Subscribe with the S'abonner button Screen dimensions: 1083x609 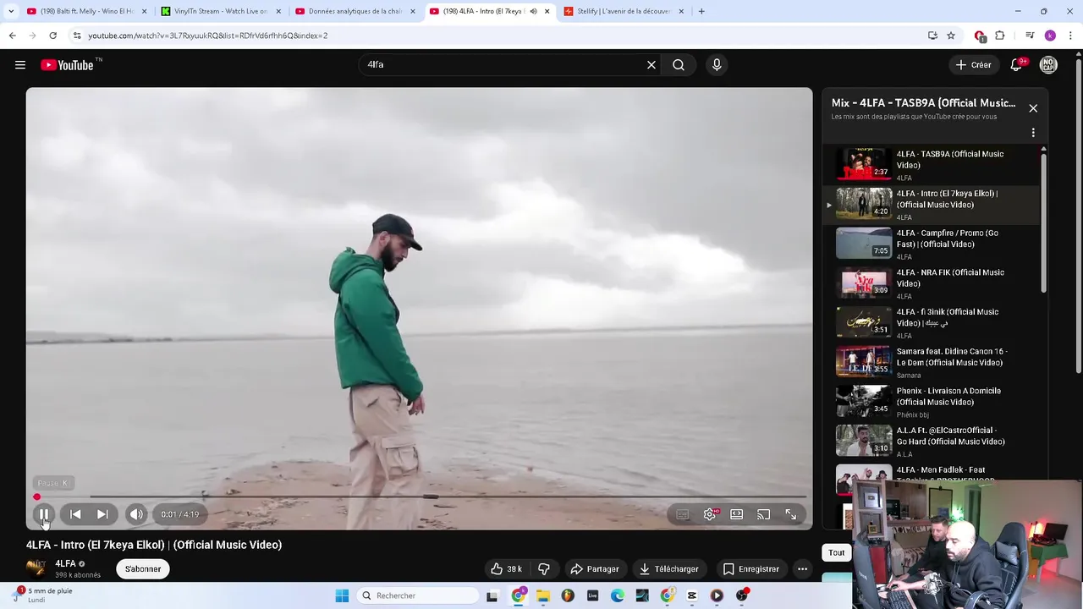click(x=143, y=569)
